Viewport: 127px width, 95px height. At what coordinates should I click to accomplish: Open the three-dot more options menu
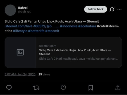(x=119, y=9)
